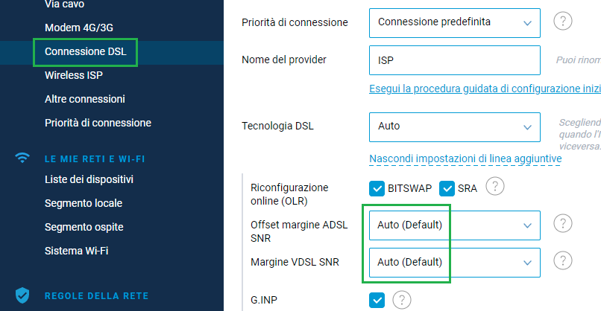
Task: Open the Priorità di connessione dropdown
Action: tap(454, 22)
